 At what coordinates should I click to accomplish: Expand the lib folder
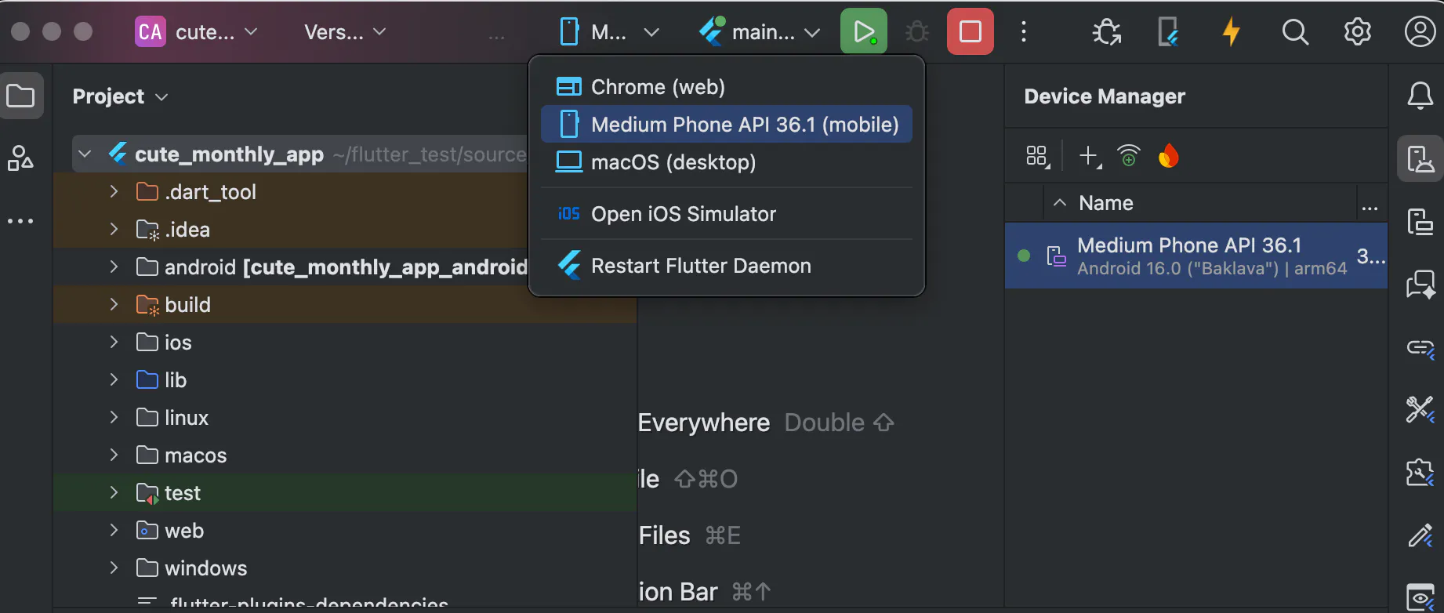coord(114,380)
